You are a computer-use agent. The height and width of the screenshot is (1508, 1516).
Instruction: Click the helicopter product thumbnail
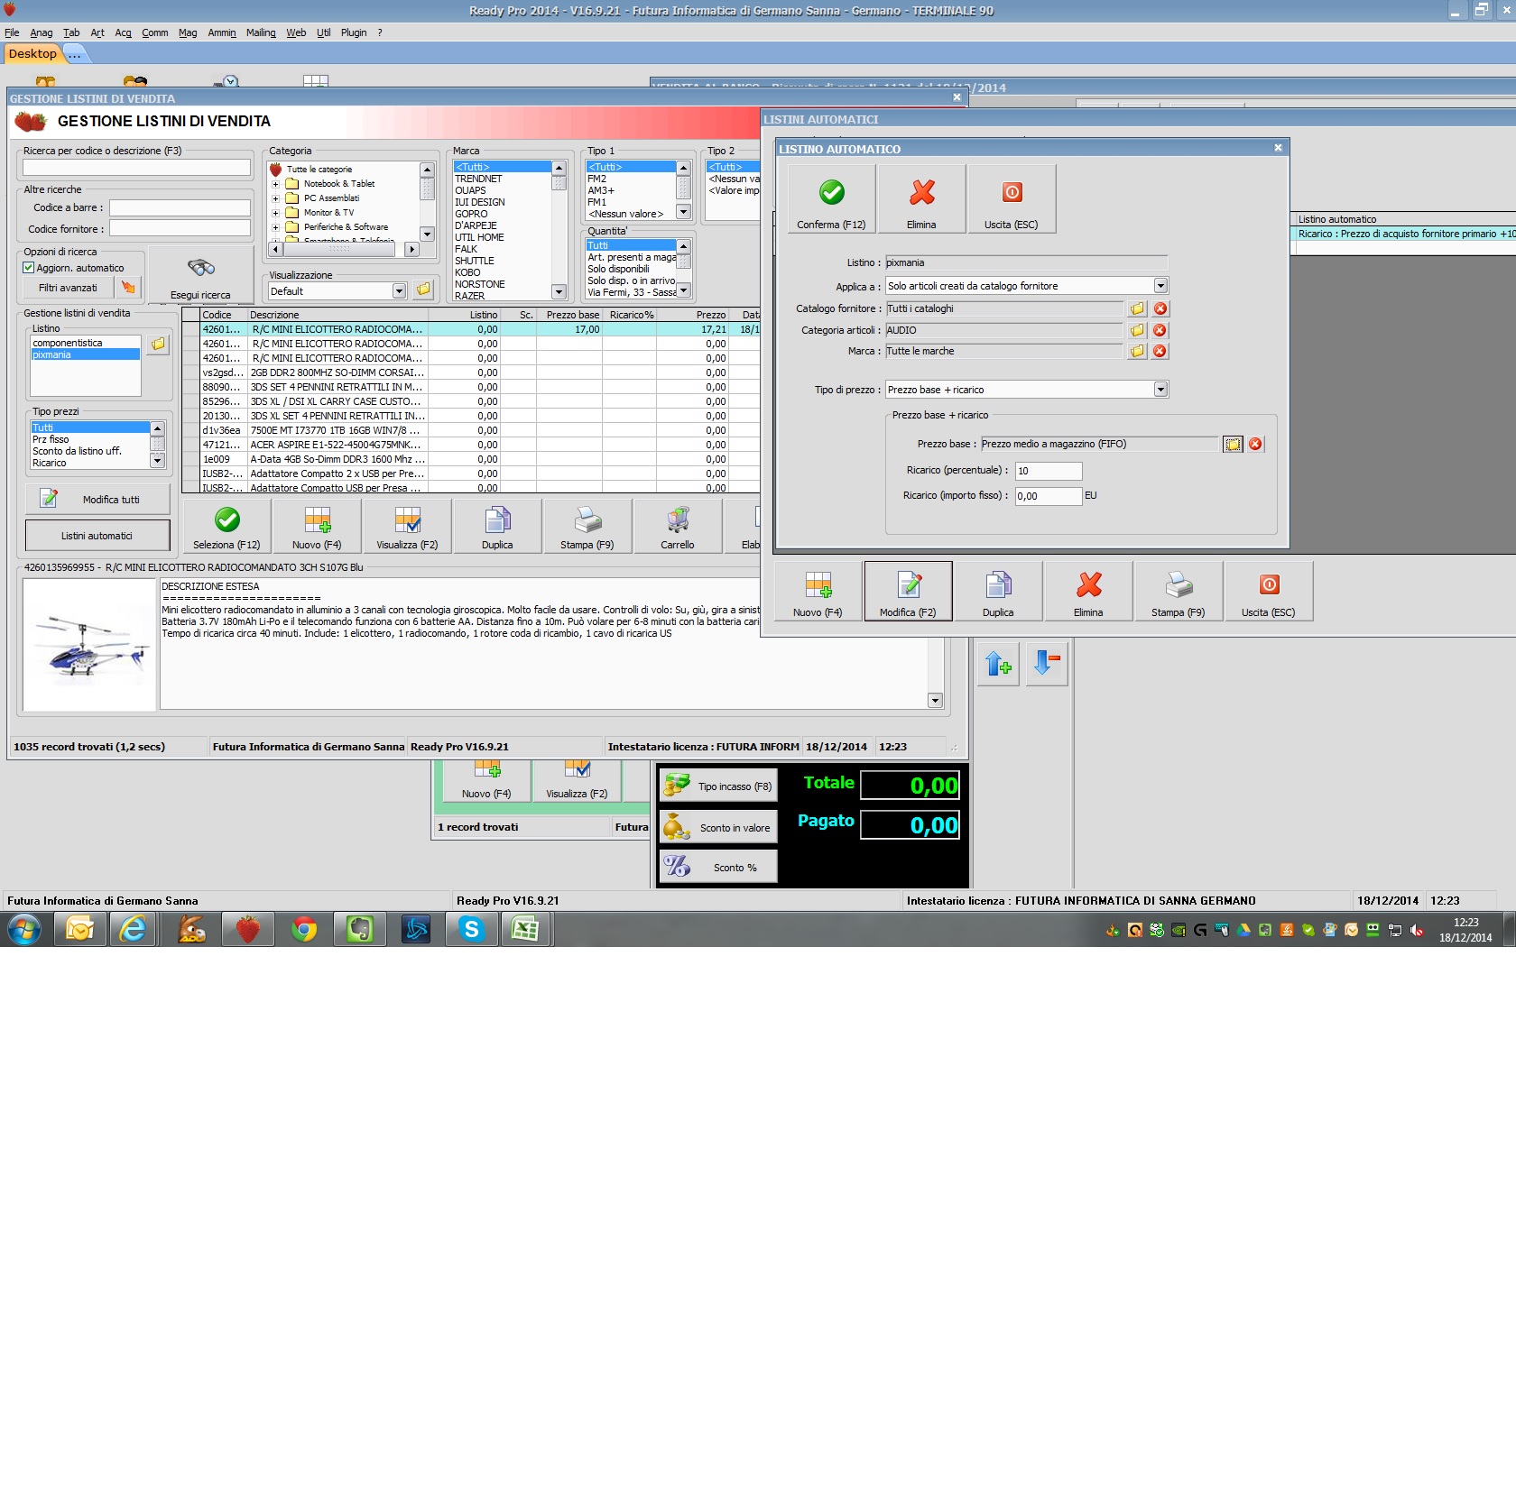89,645
